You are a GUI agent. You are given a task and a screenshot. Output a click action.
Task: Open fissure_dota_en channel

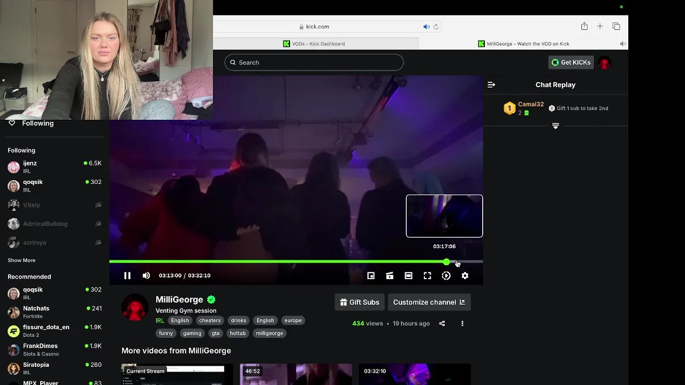coord(55,330)
